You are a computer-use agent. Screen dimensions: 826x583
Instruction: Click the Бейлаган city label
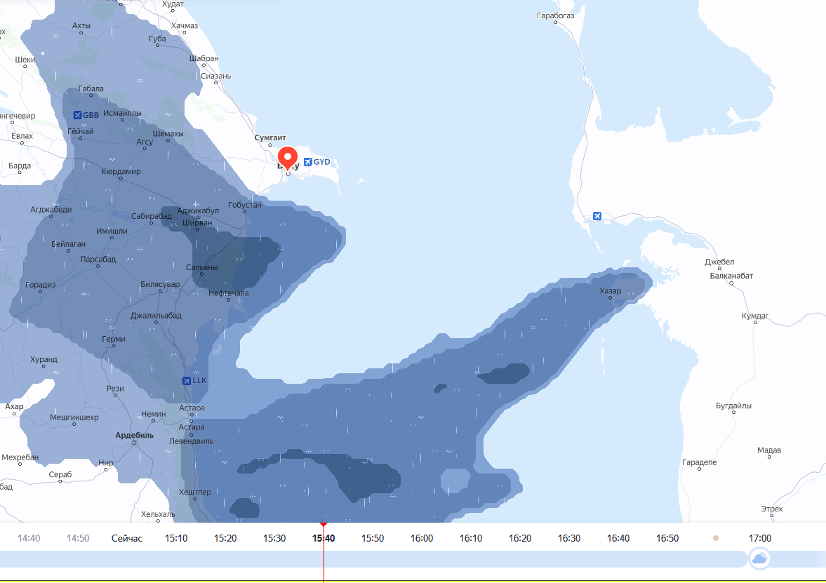pos(68,244)
